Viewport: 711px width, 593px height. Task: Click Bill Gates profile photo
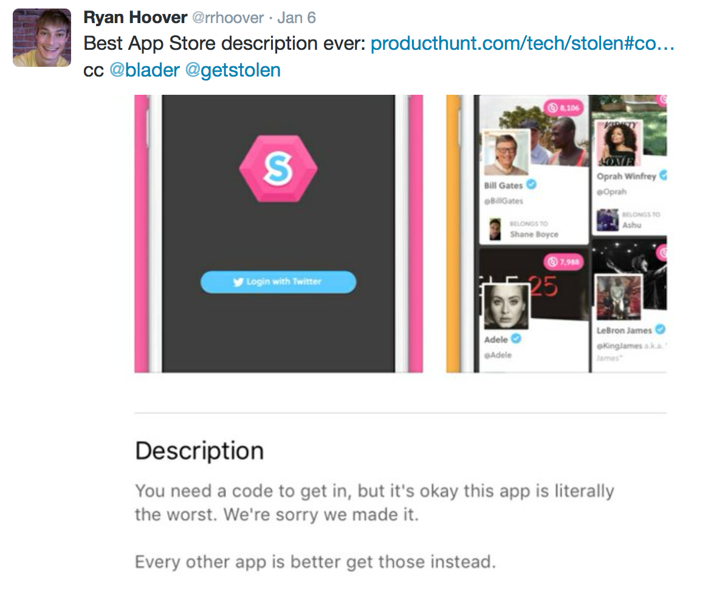[506, 153]
